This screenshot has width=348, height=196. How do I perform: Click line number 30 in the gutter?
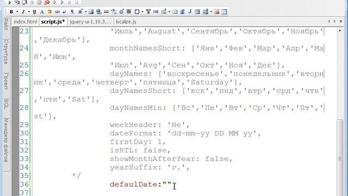point(24,133)
